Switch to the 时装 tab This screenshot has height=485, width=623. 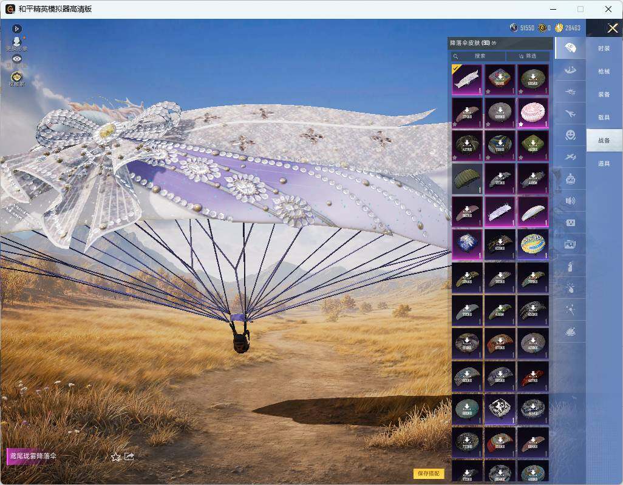[604, 48]
